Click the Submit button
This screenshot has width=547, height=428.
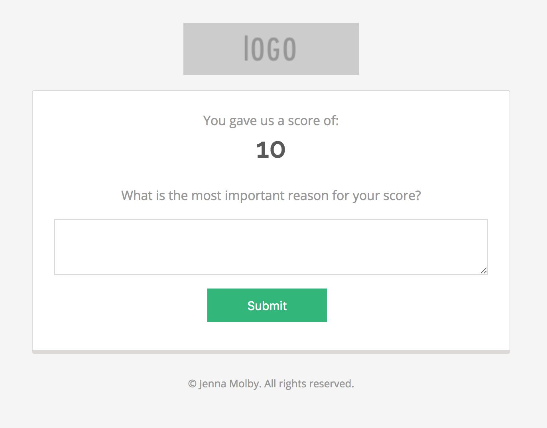coord(267,305)
